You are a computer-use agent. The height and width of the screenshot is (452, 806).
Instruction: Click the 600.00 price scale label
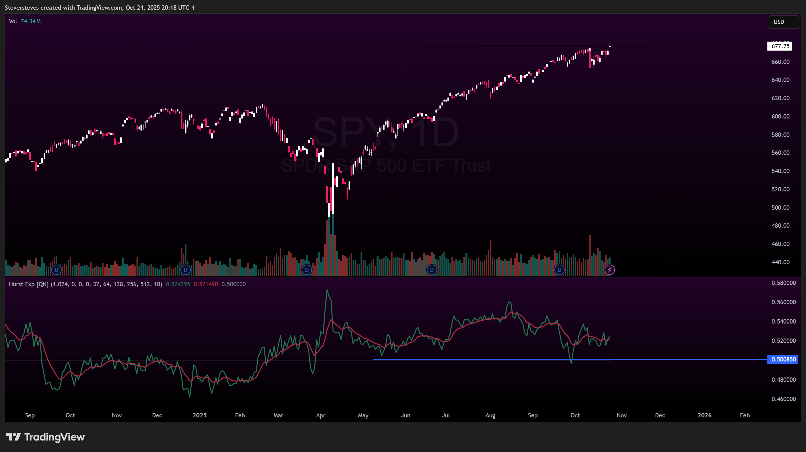(780, 116)
